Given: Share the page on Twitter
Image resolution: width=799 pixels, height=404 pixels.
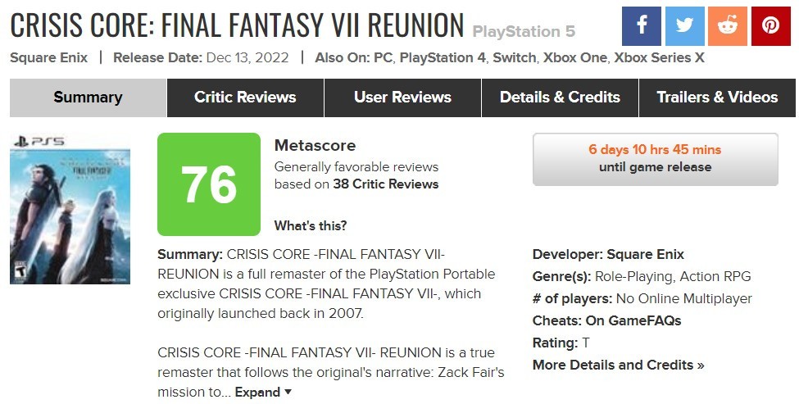Looking at the screenshot, I should 685,26.
